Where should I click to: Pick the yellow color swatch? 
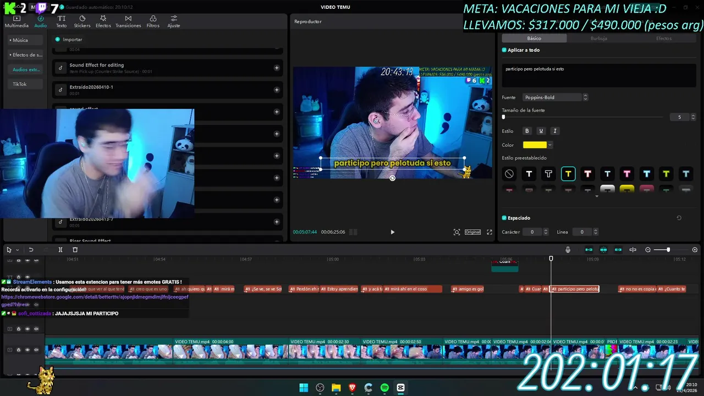click(x=535, y=145)
